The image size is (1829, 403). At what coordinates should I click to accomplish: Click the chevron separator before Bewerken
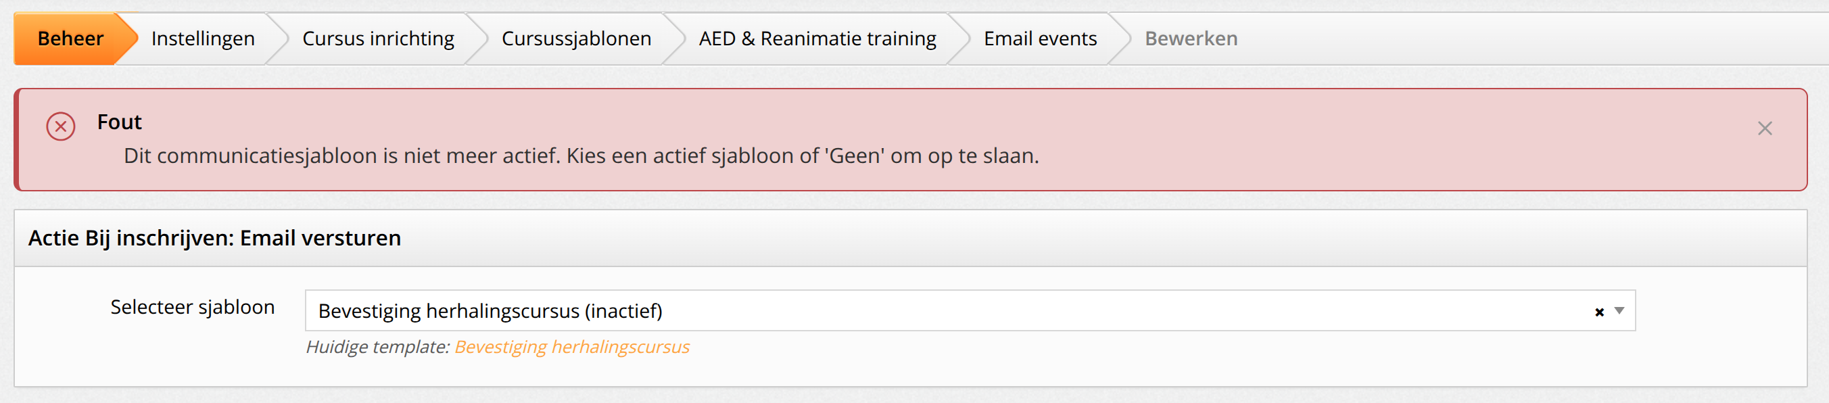1120,39
